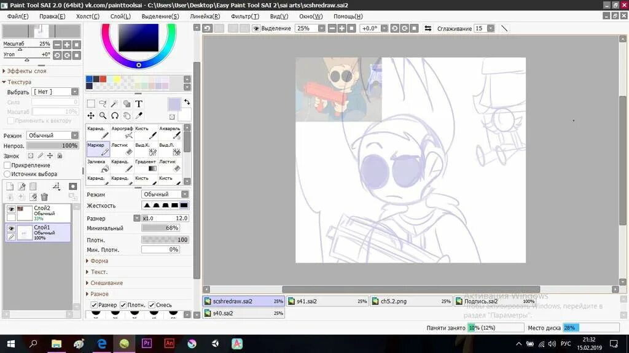Create a new layer

[x=10, y=187]
